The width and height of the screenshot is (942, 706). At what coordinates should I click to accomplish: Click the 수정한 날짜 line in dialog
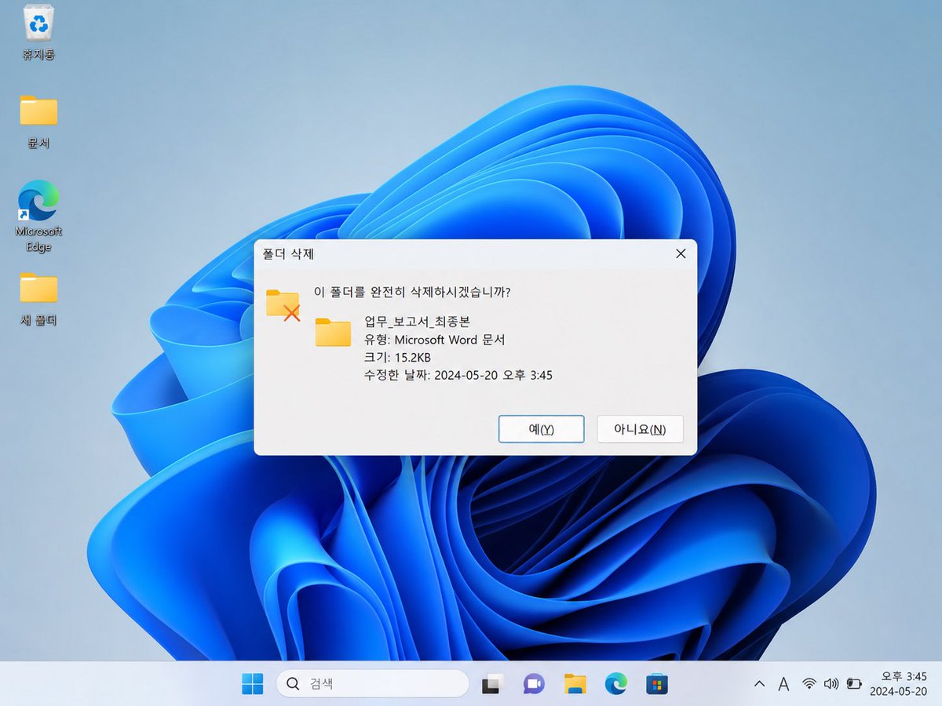click(x=458, y=375)
